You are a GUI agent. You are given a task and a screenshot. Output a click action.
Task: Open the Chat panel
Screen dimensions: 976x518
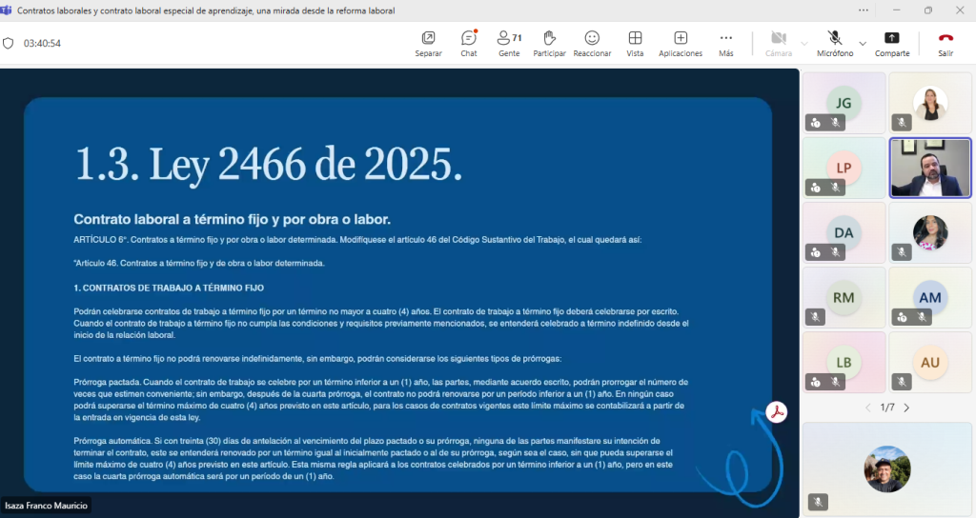coord(468,43)
